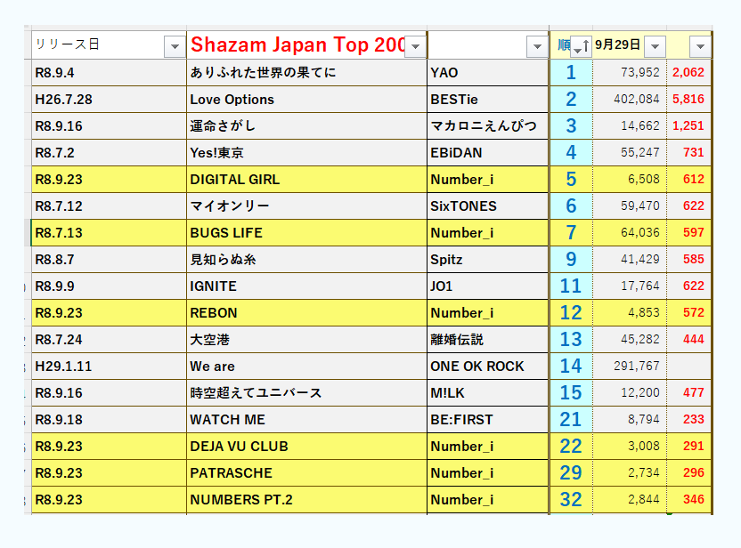Select the 9月29日 header cell
Viewport: 741px width, 548px height.
[x=630, y=45]
